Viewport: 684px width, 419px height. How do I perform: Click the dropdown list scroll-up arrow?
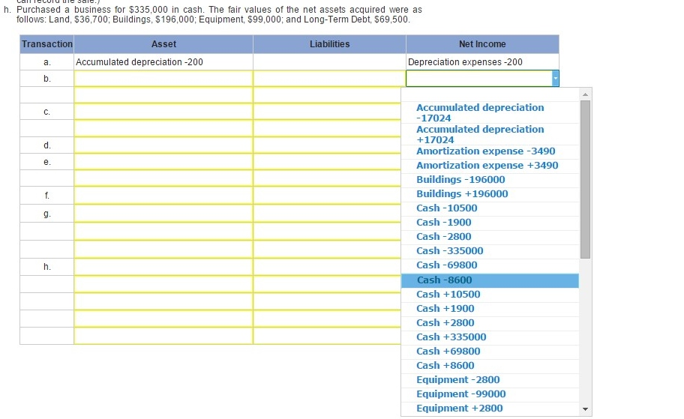pyautogui.click(x=585, y=94)
